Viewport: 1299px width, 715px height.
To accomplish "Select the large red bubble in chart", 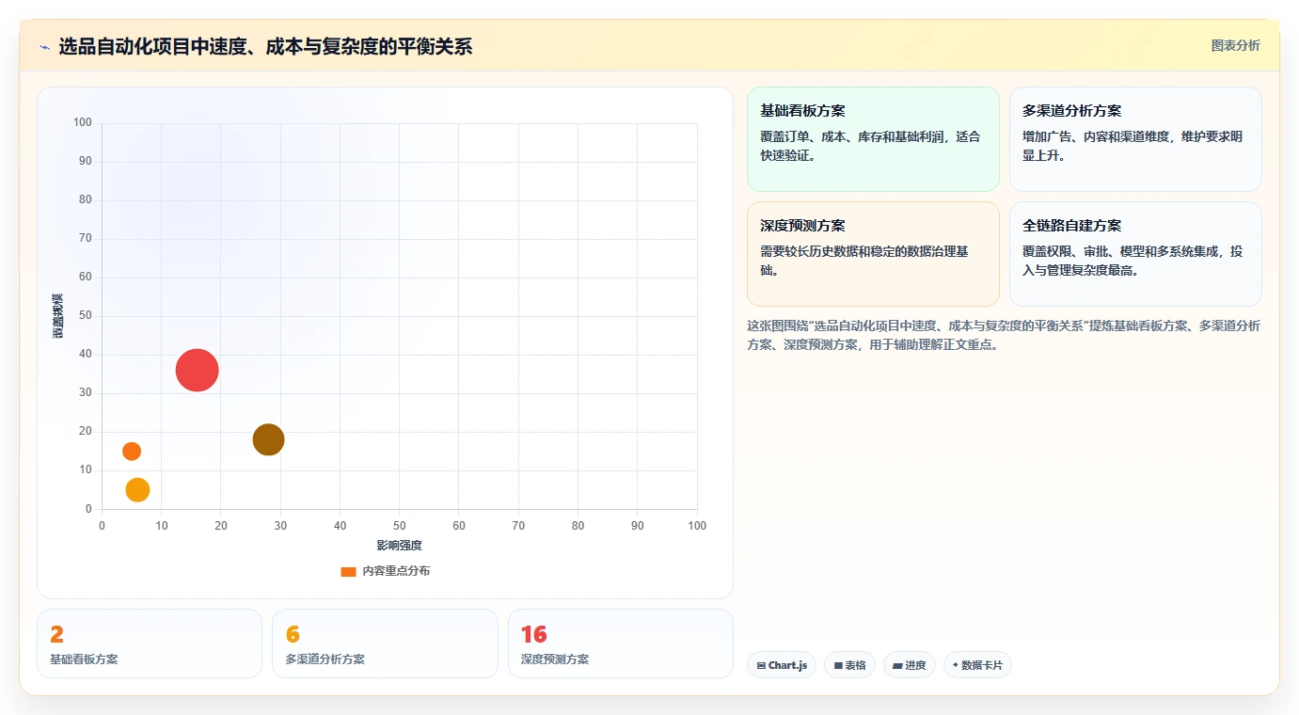I will (198, 370).
